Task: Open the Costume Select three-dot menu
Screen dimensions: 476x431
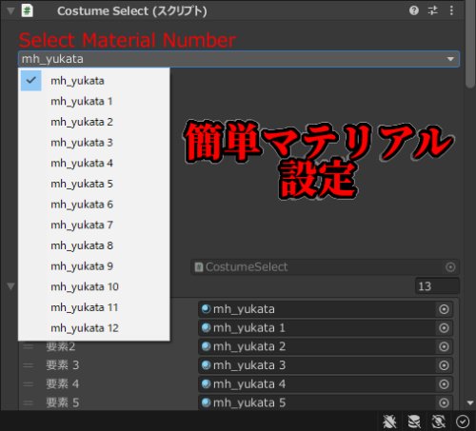Action: pos(451,10)
